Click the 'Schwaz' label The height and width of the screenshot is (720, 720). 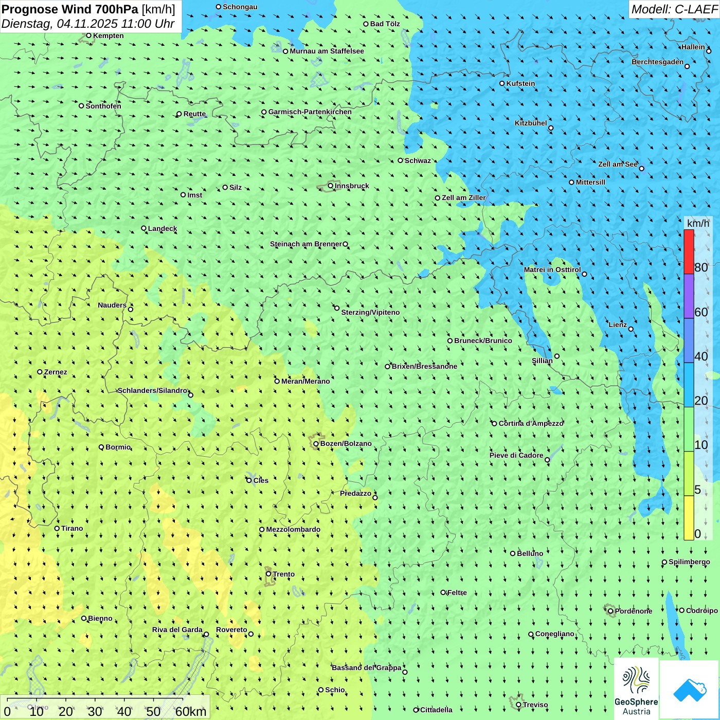(418, 160)
